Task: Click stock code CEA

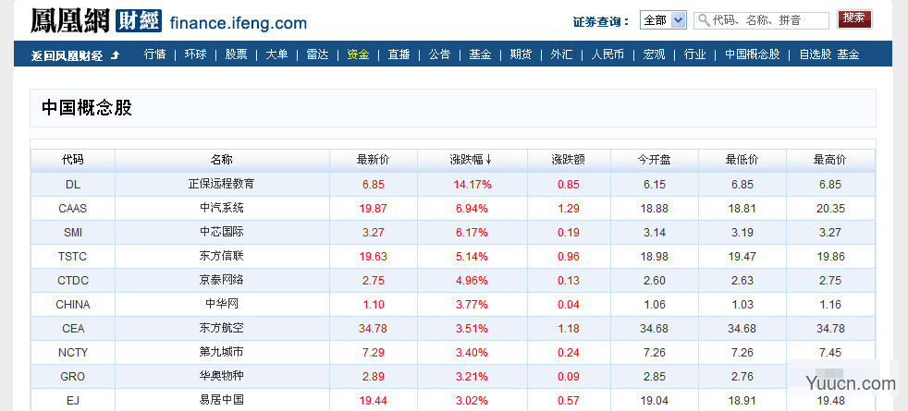Action: click(x=73, y=328)
